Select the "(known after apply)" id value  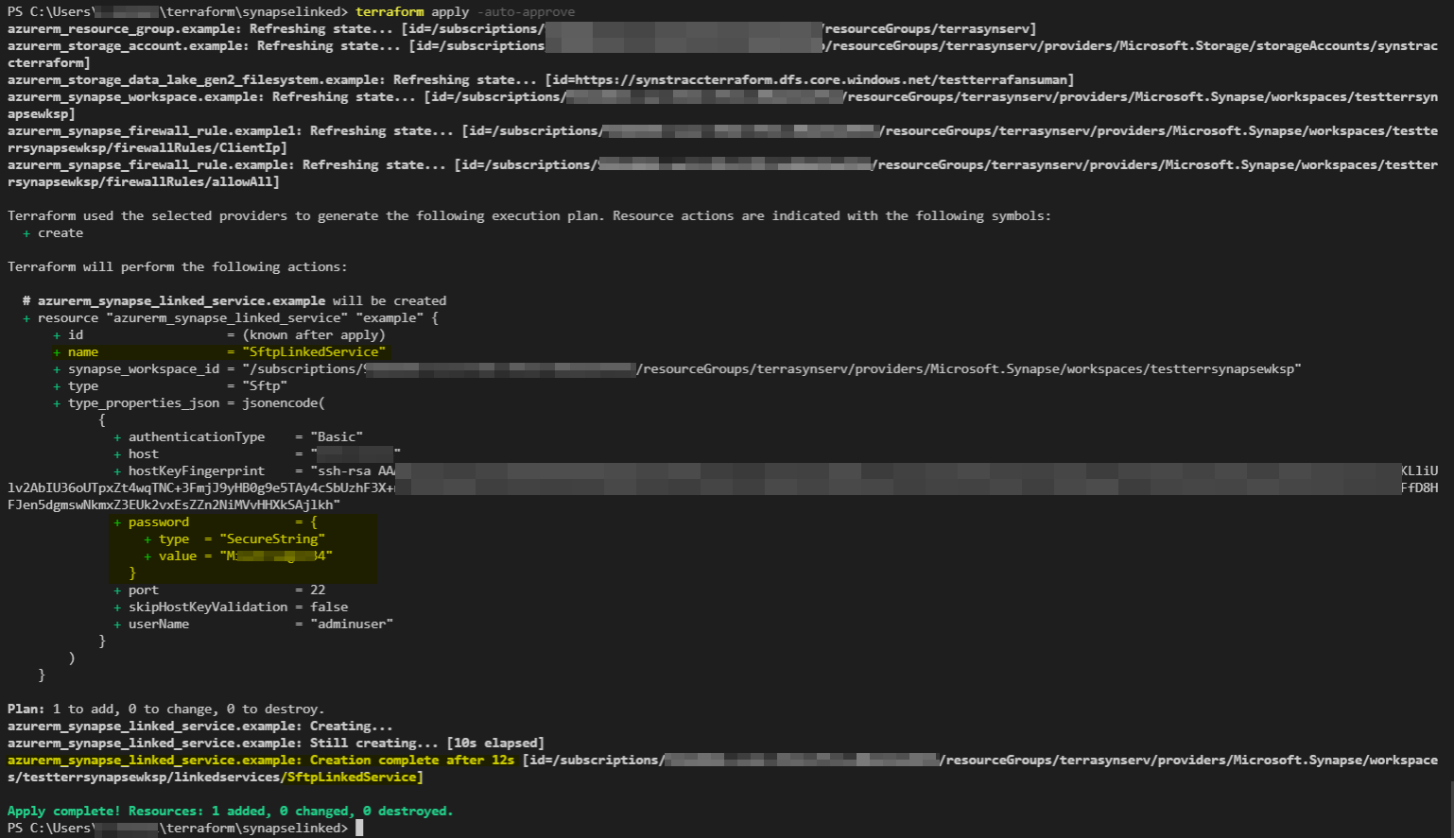(x=314, y=334)
